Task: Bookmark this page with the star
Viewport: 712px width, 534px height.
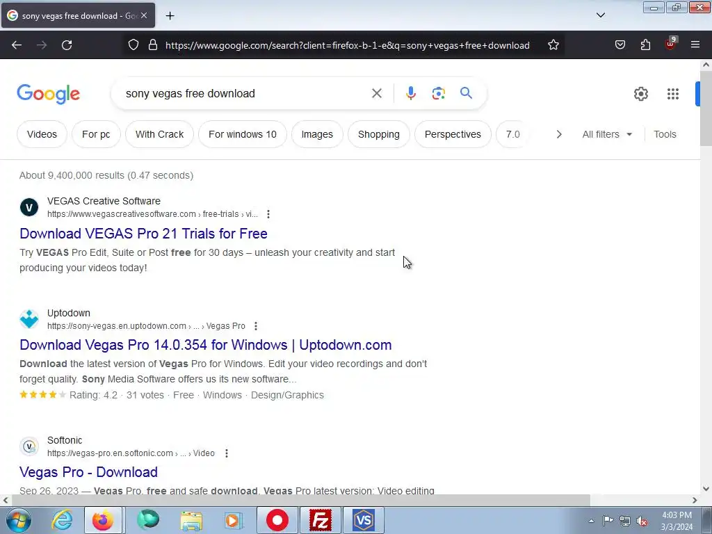Action: (553, 45)
